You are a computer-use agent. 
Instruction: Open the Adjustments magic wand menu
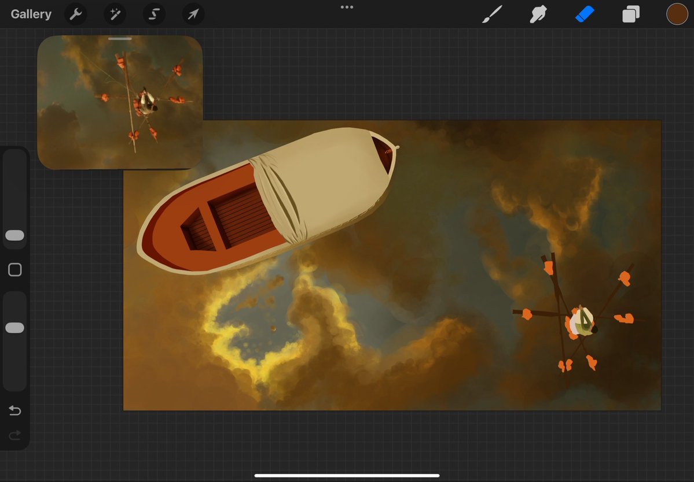tap(115, 14)
